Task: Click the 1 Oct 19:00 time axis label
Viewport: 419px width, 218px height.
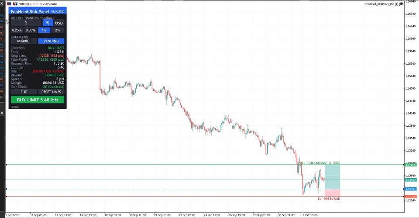Action: [310, 215]
